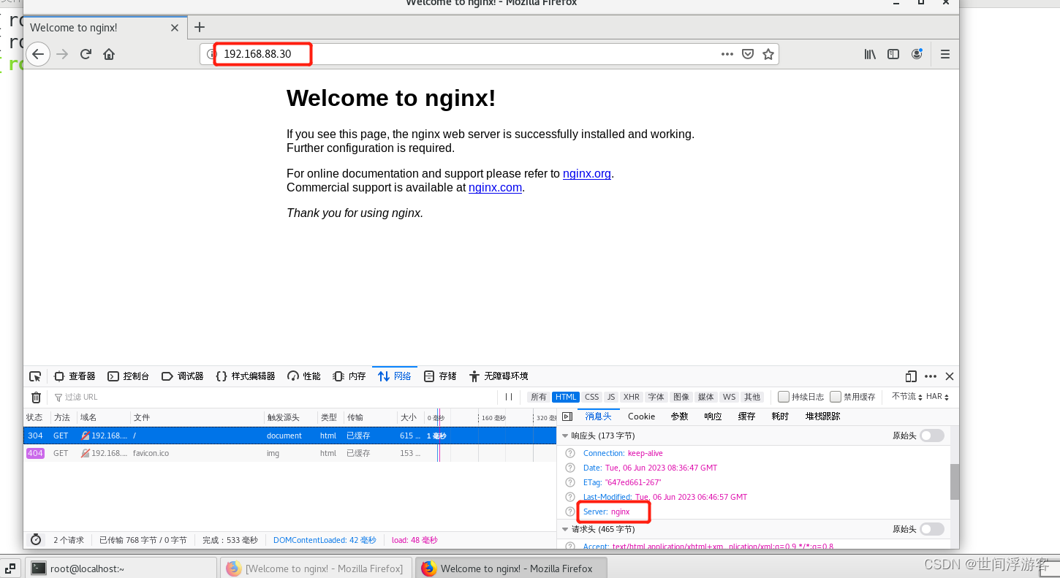The height and width of the screenshot is (578, 1060).
Task: Save page to Pocket icon
Action: click(748, 54)
